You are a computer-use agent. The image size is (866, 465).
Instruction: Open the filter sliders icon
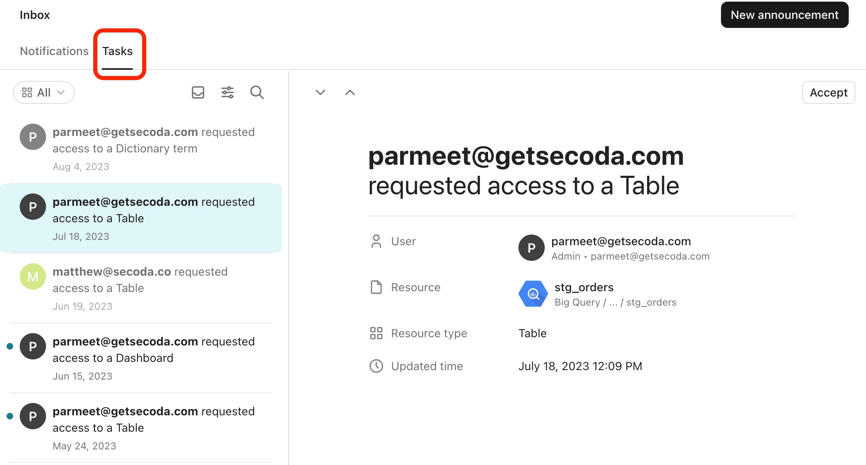point(228,92)
